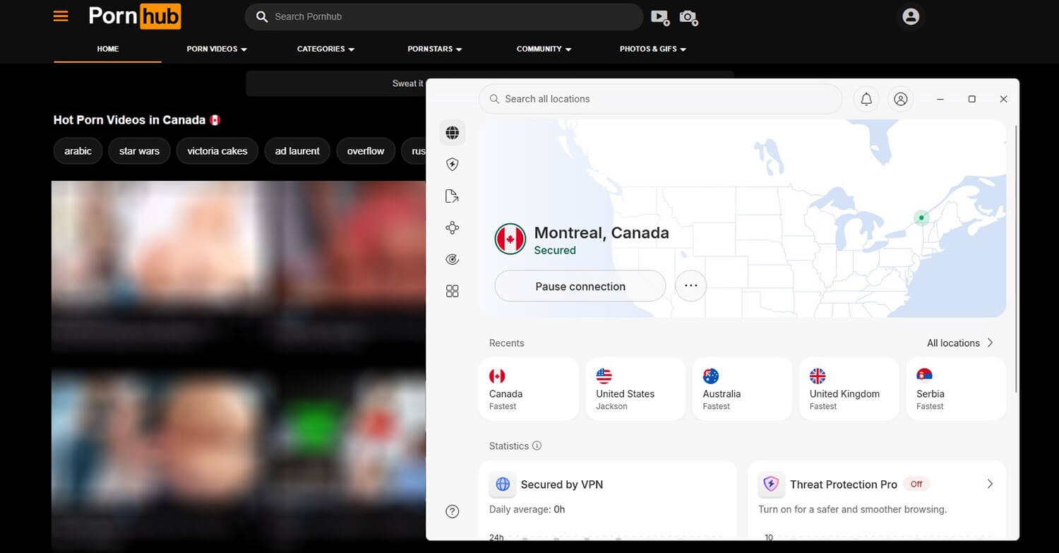Select the Serbia Fastest recent card

tap(956, 389)
